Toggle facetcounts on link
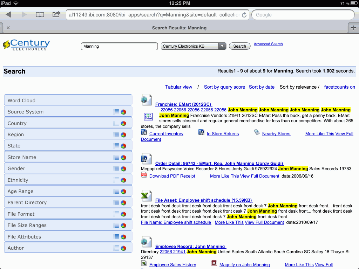359x269 pixels. 339,87
